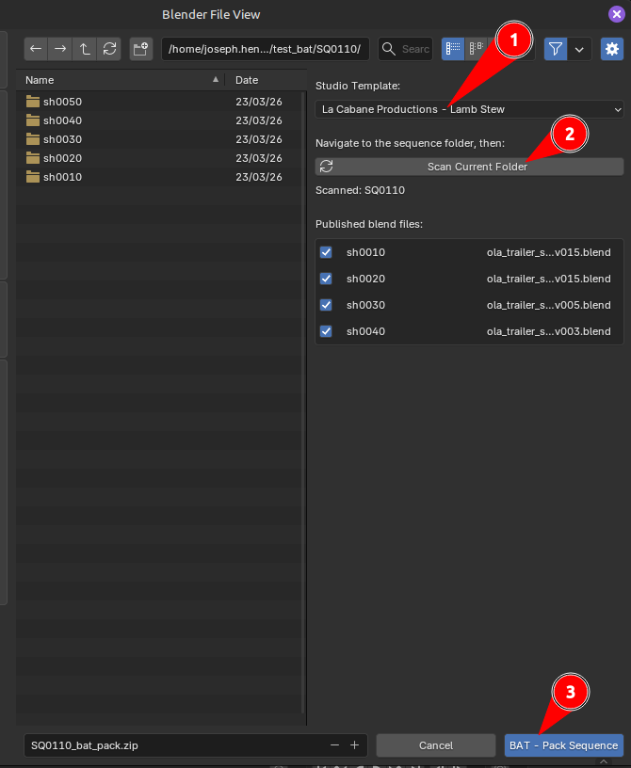Disable the sh0040 checkbox
631x768 pixels.
pyautogui.click(x=326, y=331)
